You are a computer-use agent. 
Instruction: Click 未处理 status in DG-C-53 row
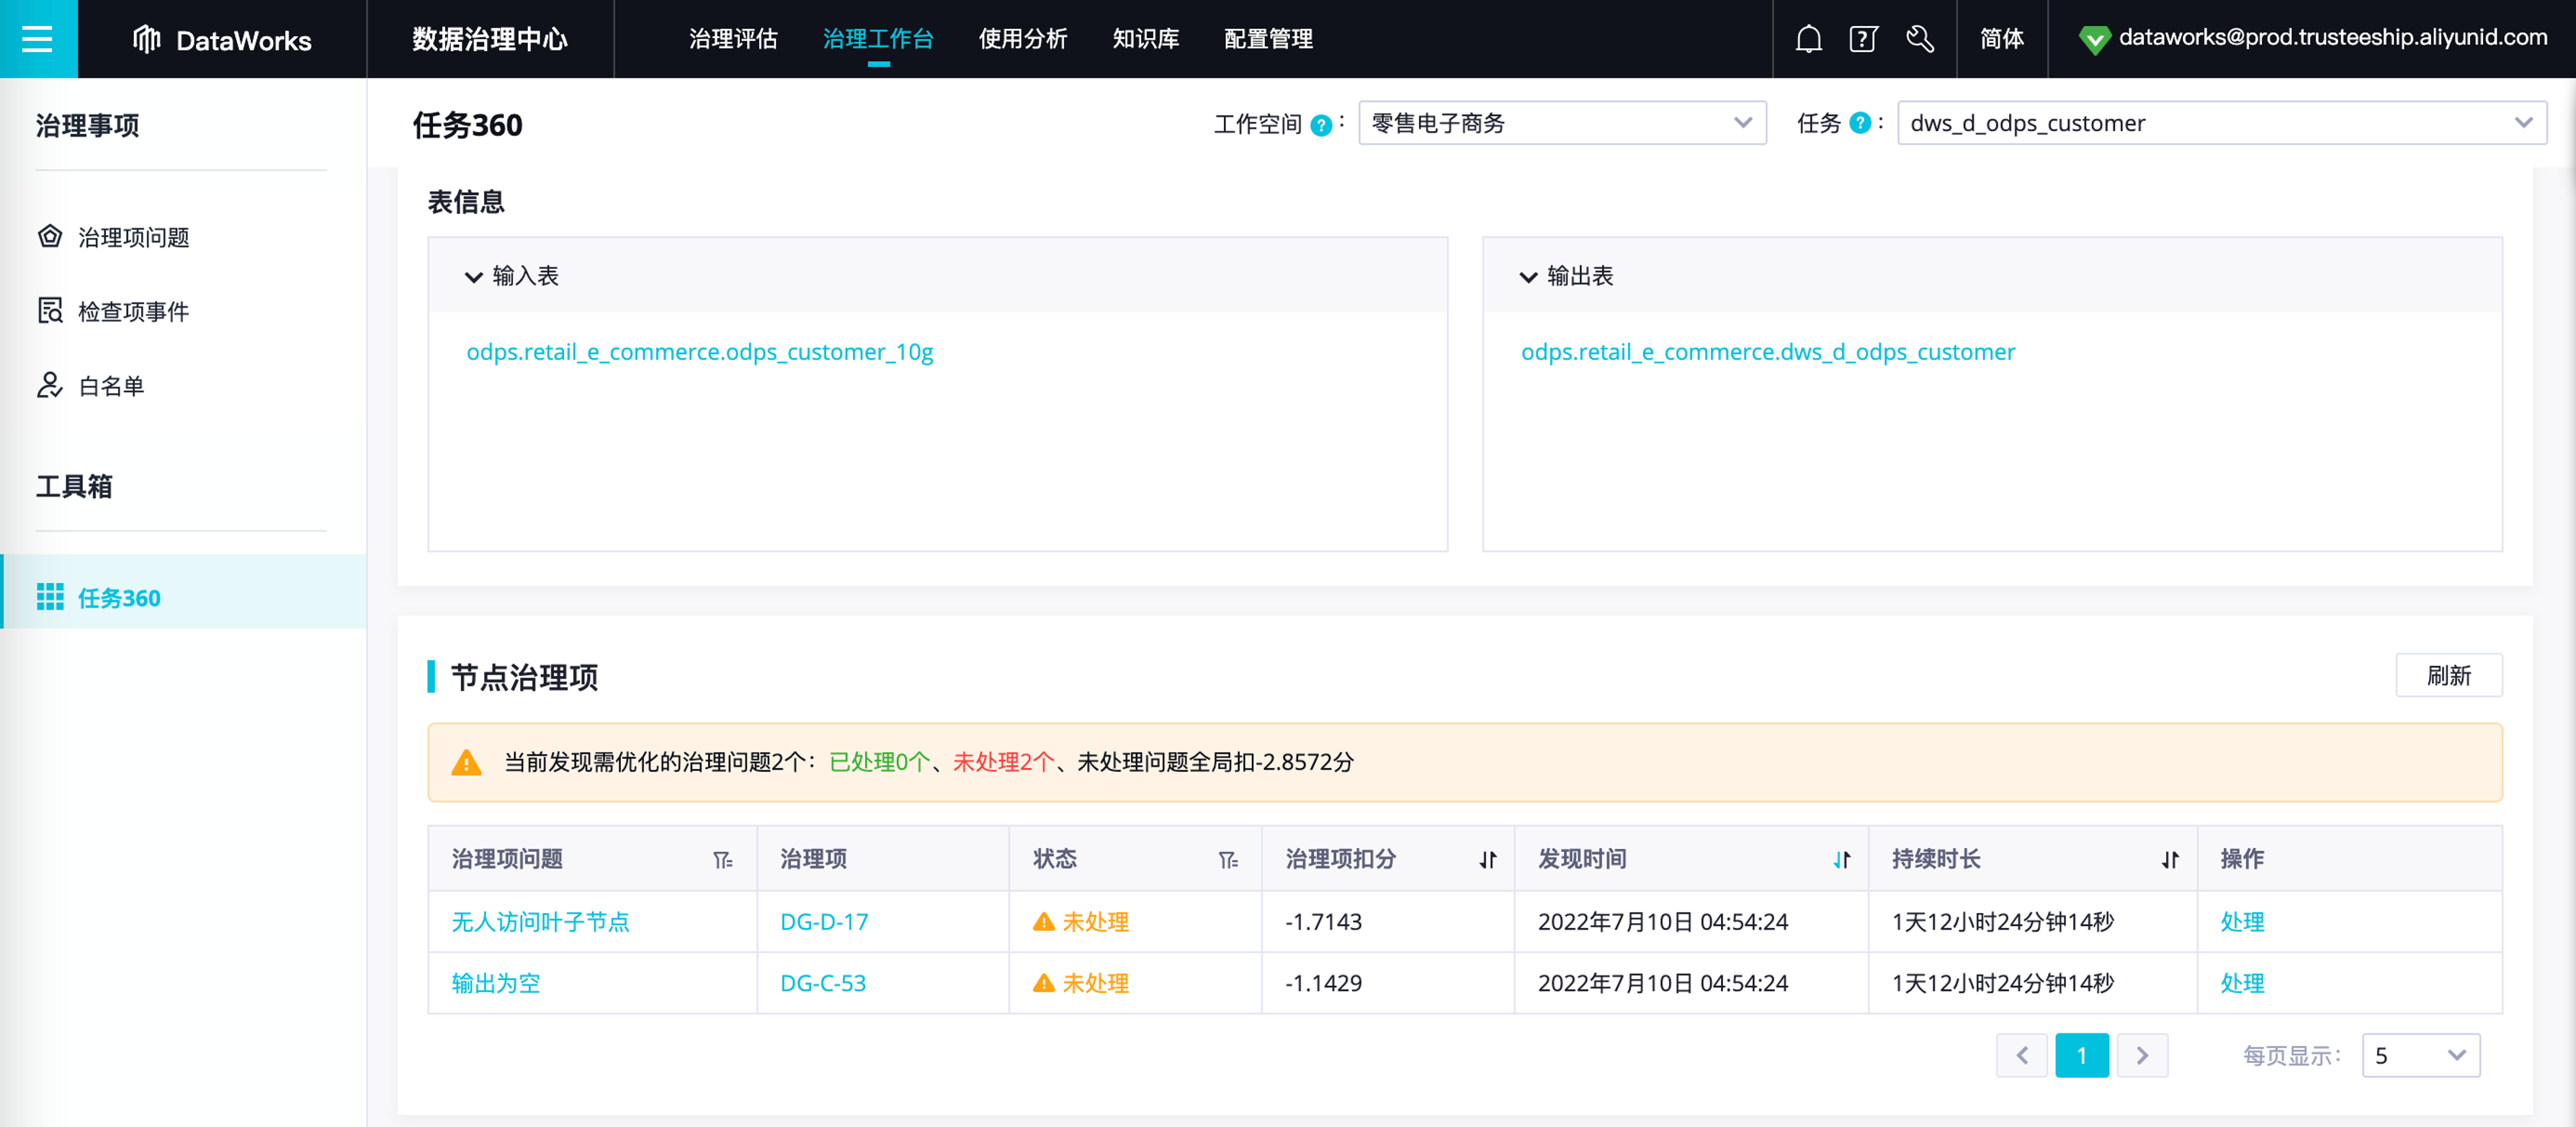coord(1096,983)
